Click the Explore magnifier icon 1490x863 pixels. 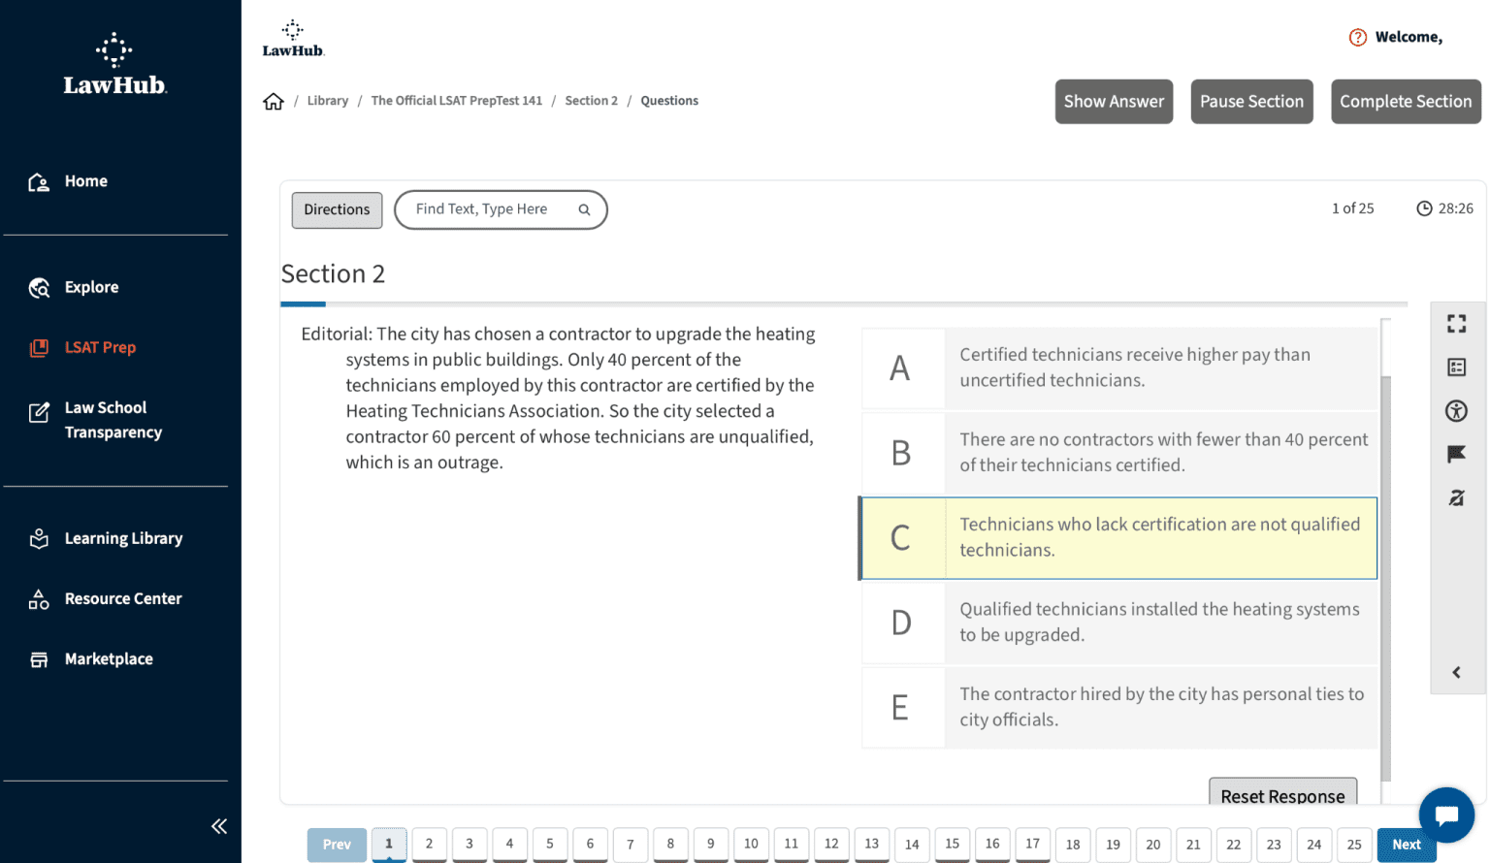39,288
